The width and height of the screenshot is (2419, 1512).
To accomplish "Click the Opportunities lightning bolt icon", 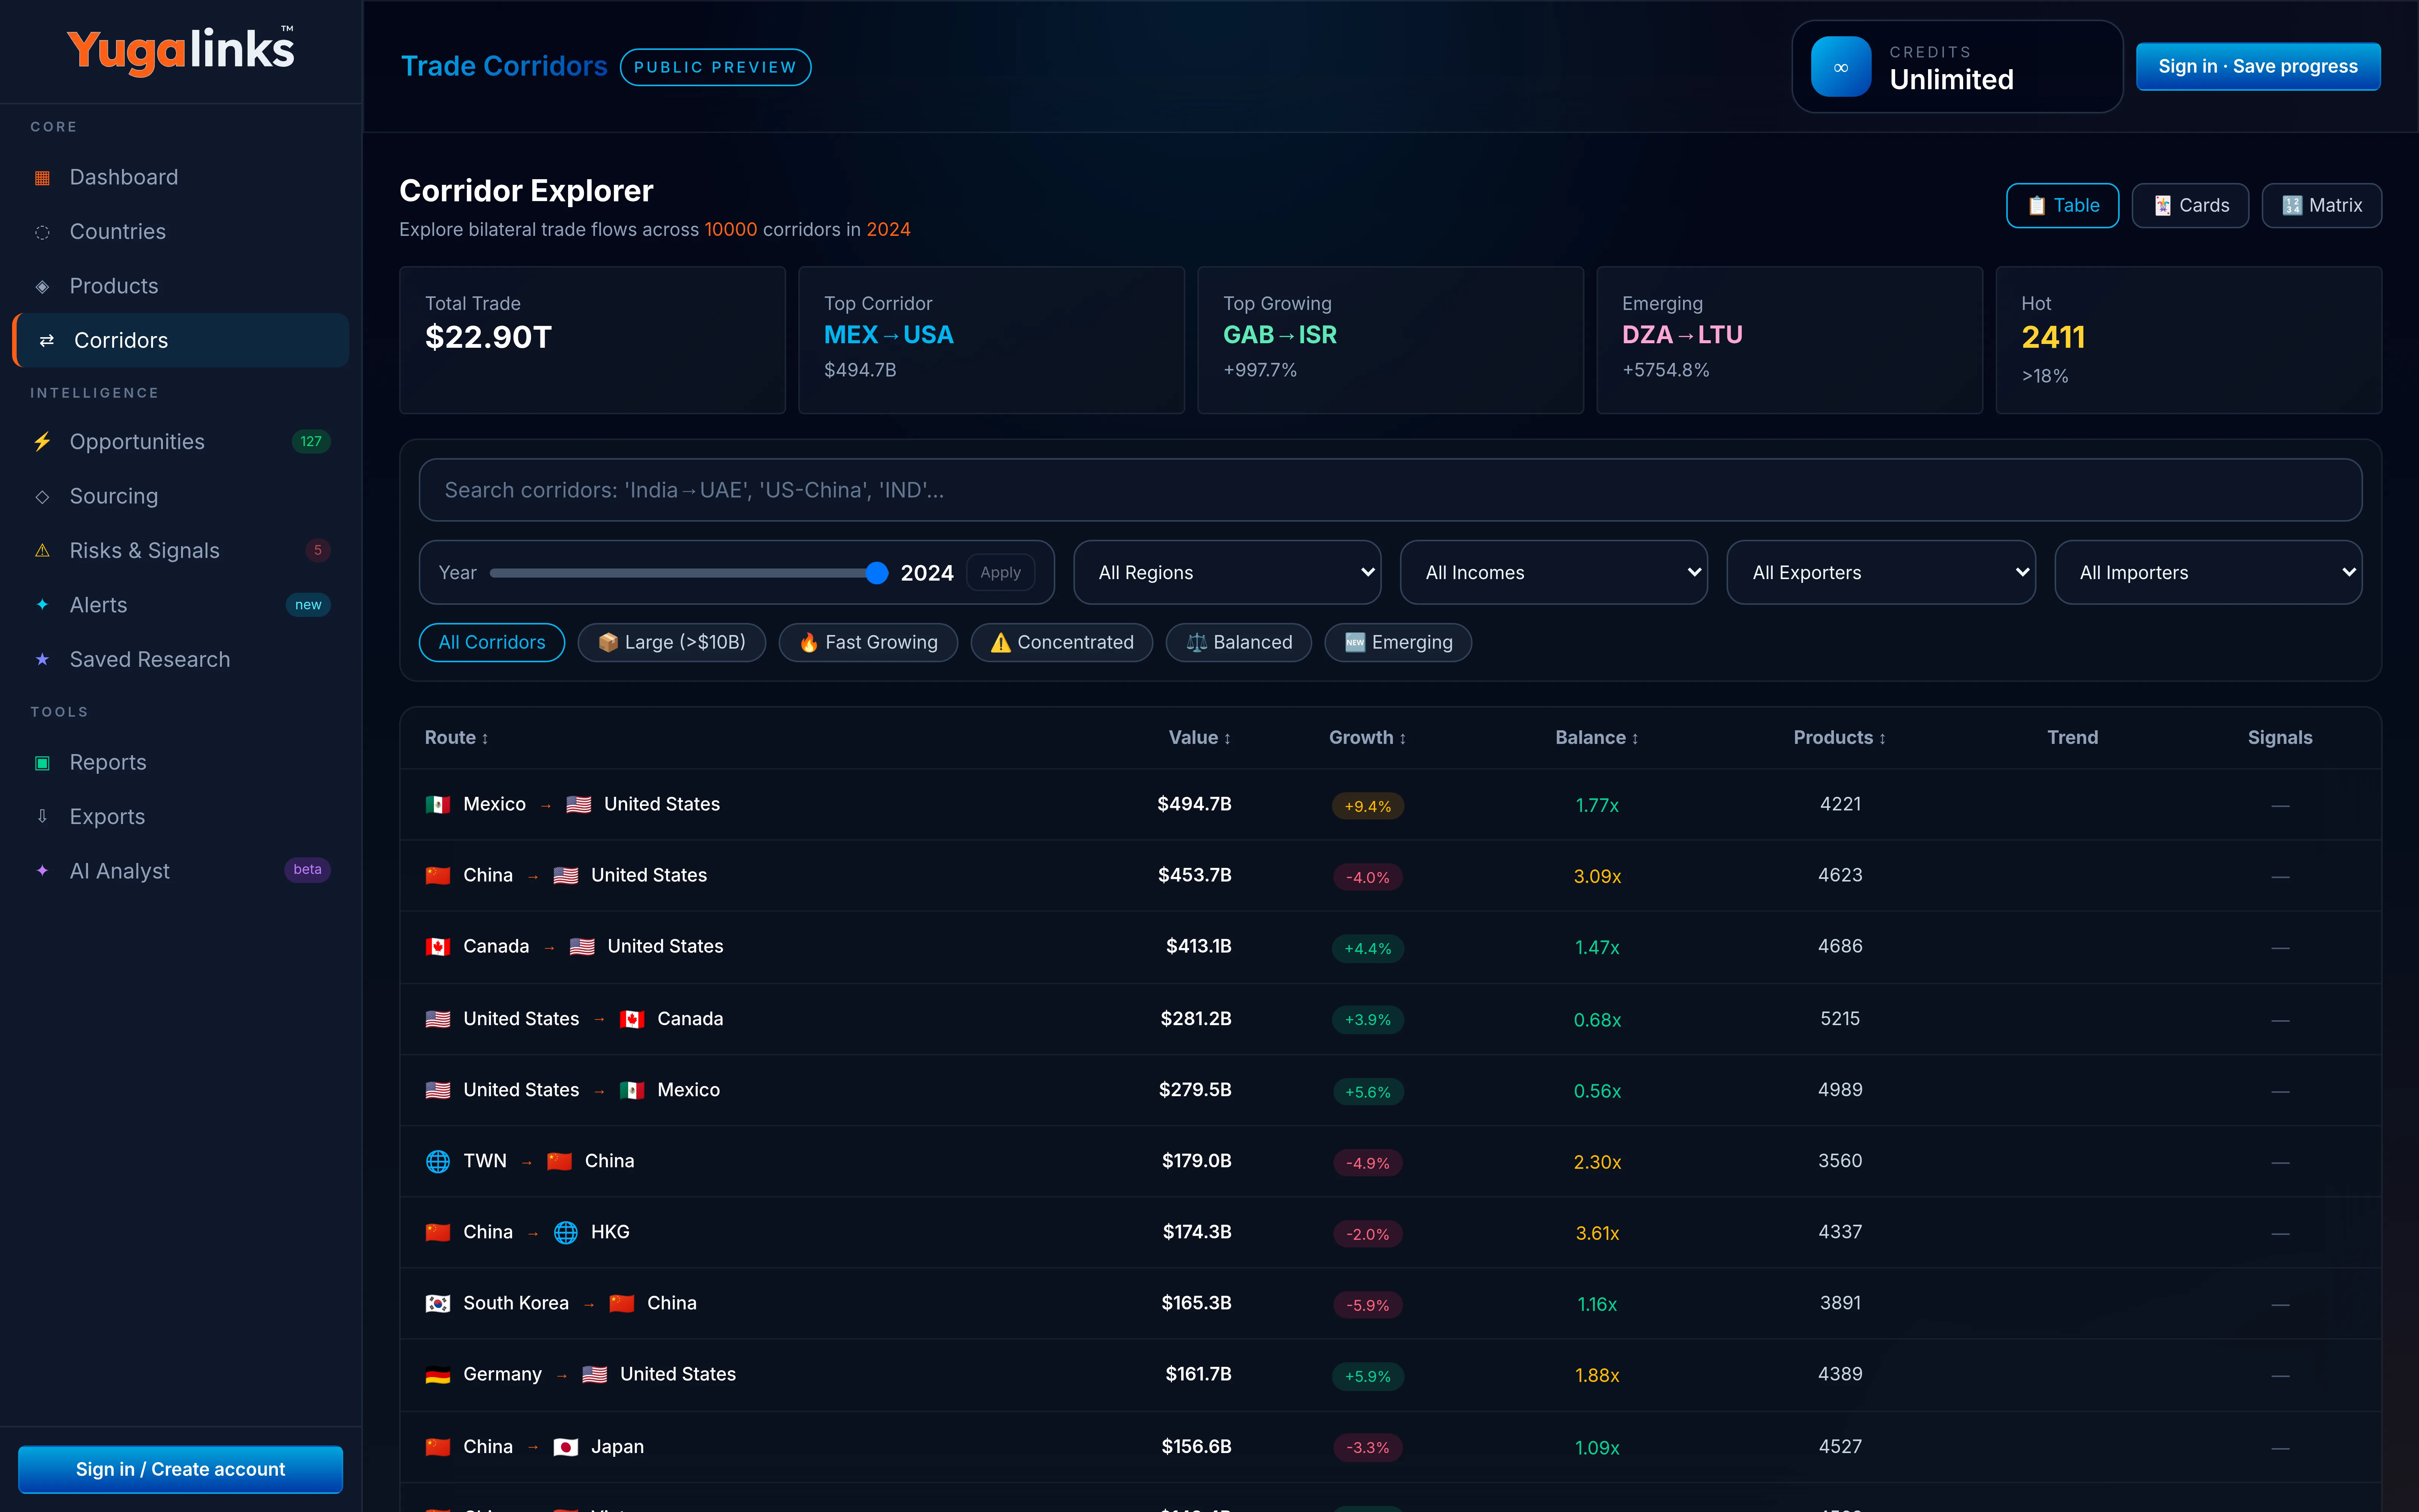I will (x=42, y=442).
